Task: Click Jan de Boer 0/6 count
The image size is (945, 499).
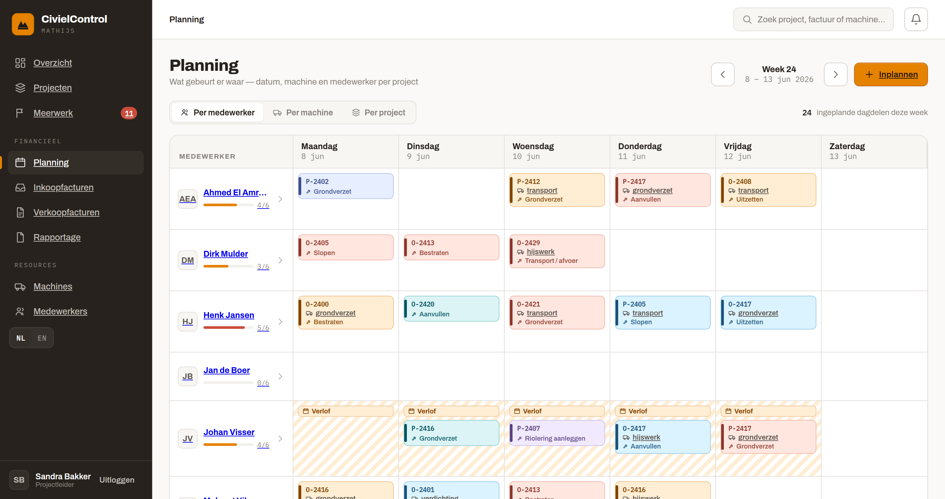Action: click(263, 383)
